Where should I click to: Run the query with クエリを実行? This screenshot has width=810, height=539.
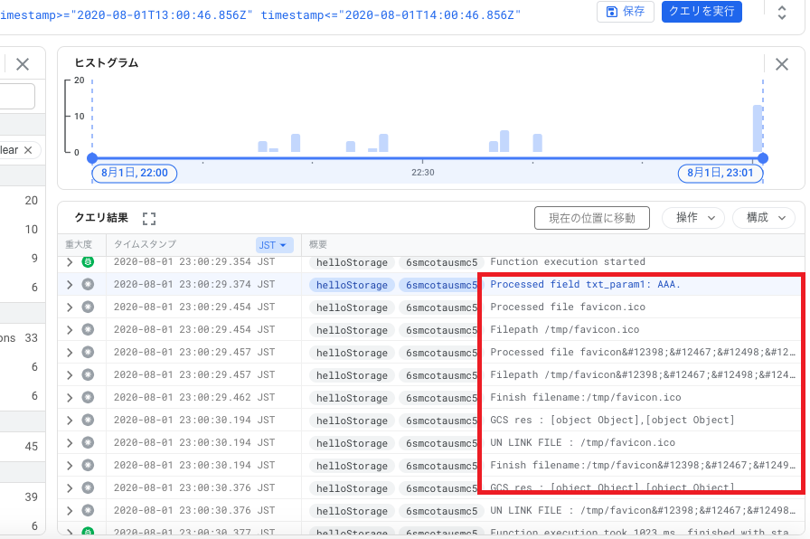click(702, 12)
